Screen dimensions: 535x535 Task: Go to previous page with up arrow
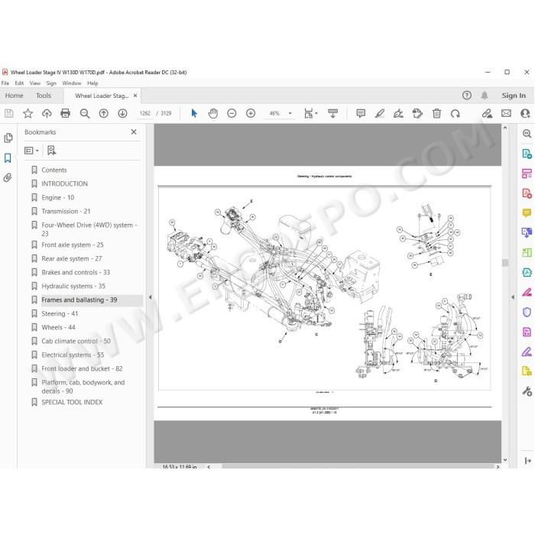(x=104, y=113)
